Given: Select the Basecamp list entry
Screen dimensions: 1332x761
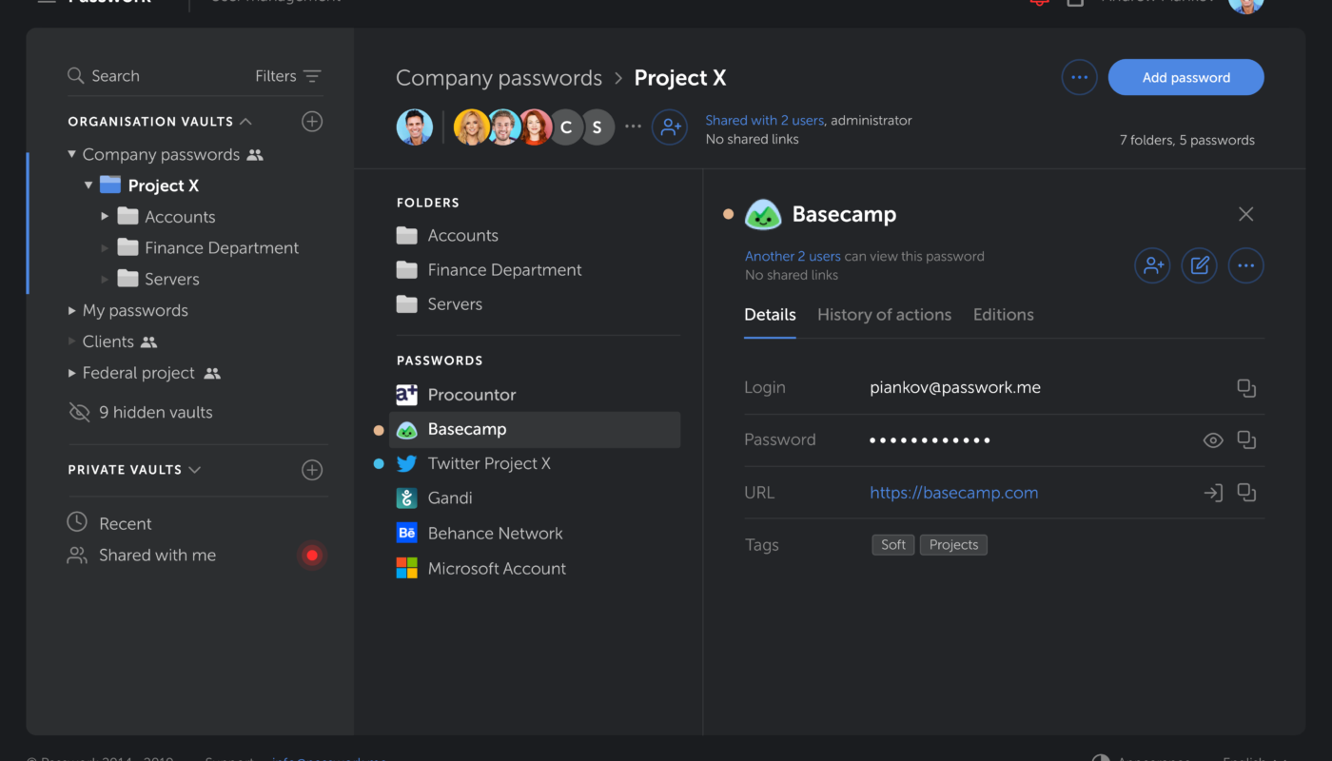Looking at the screenshot, I should pos(535,429).
